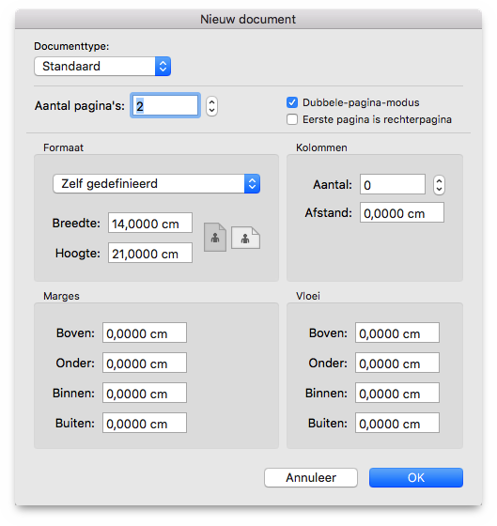Uncheck Dubbele-pagina-modus checkbox
The height and width of the screenshot is (526, 497).
point(292,102)
